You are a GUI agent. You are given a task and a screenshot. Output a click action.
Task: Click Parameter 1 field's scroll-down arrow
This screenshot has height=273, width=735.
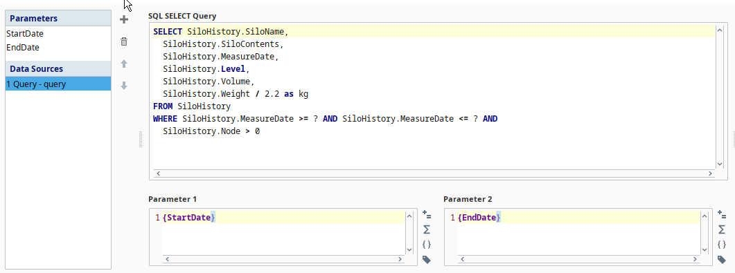pyautogui.click(x=409, y=250)
